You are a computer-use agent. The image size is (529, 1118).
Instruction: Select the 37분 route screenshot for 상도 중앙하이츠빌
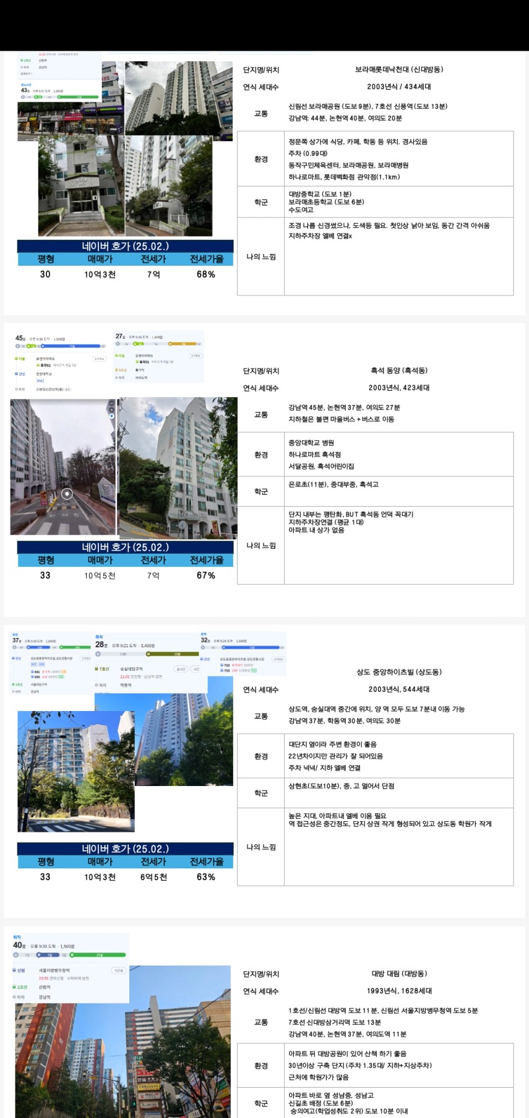pos(51,663)
